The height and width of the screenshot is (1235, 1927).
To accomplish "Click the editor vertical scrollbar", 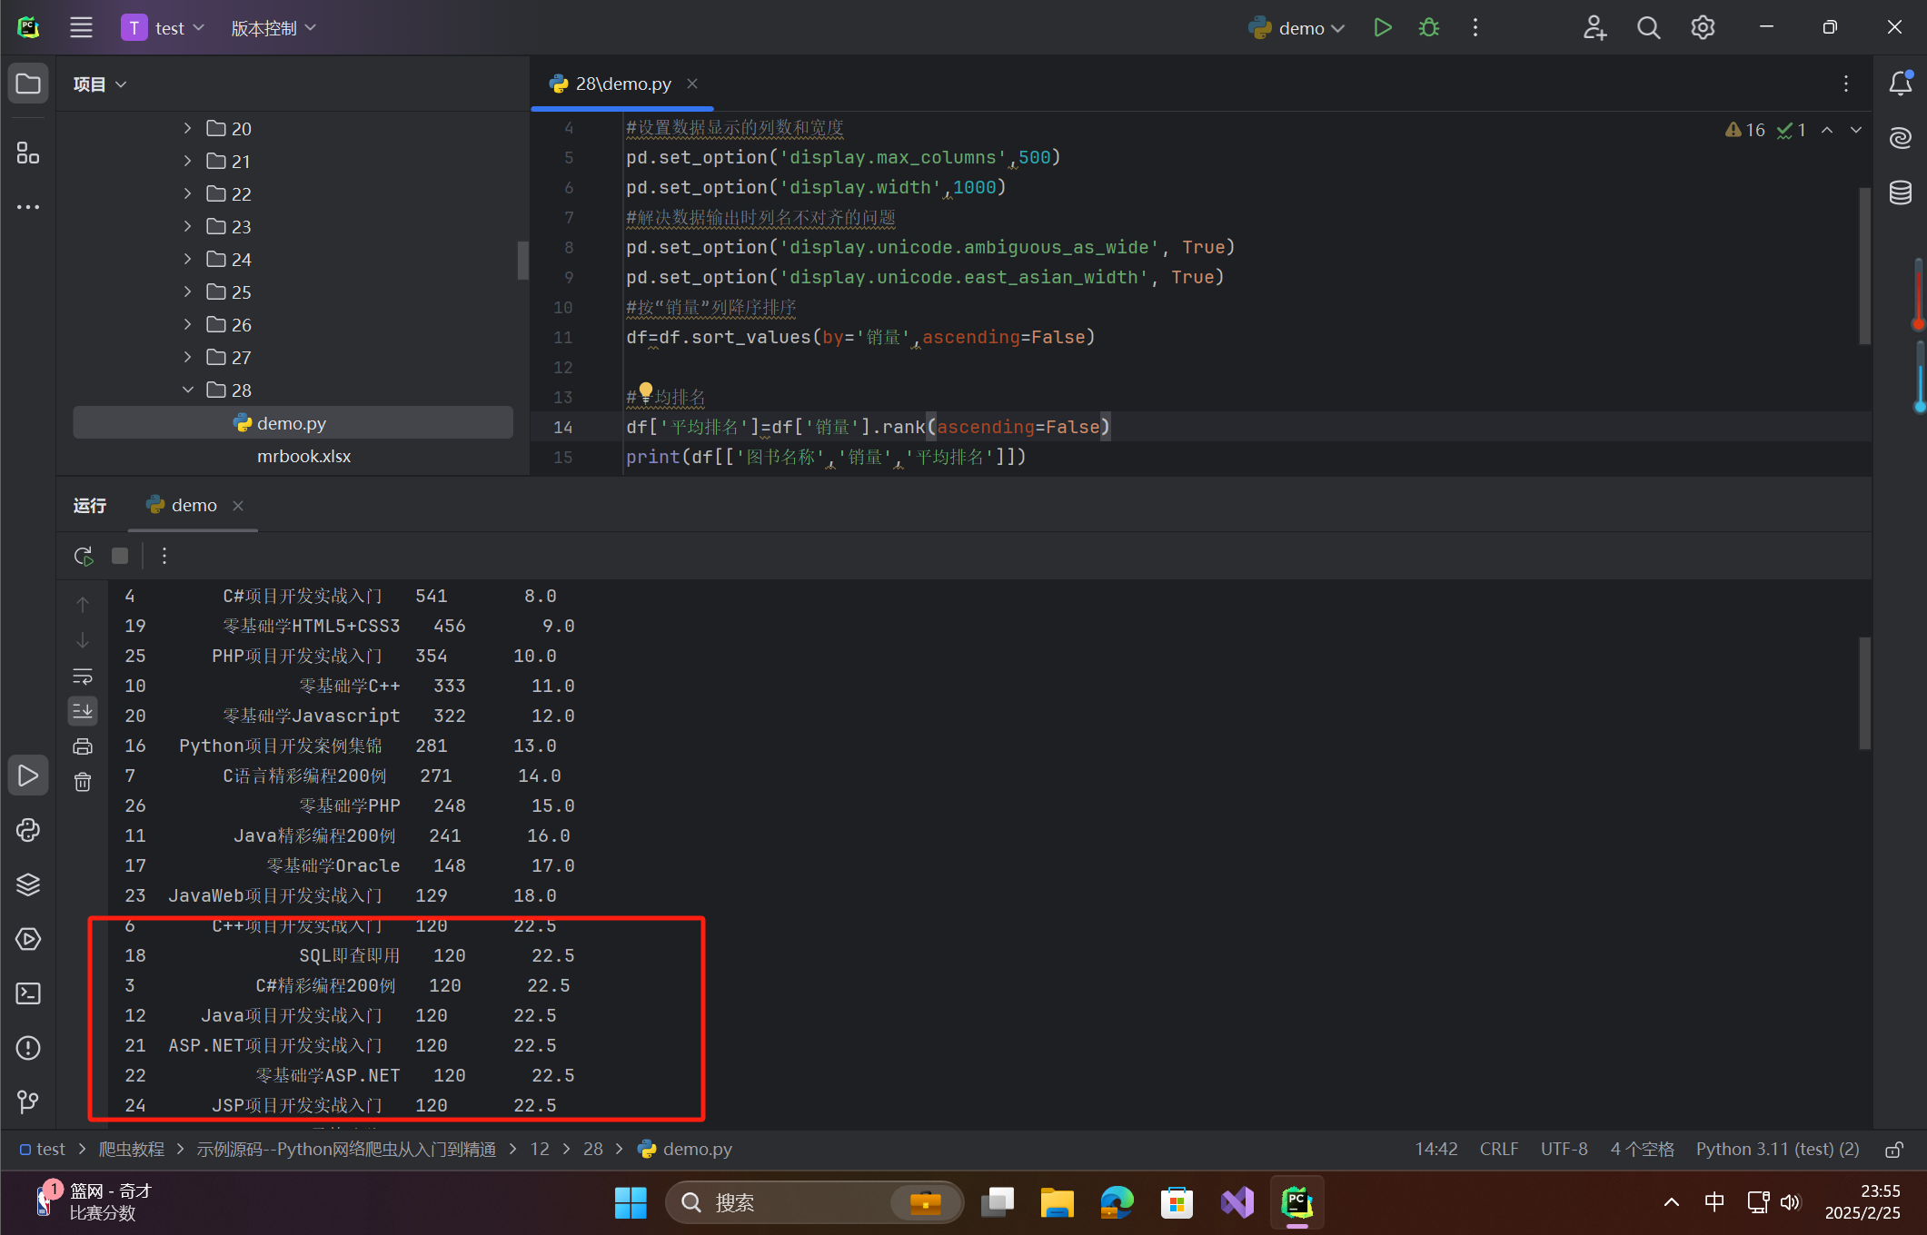I will coord(1864,266).
